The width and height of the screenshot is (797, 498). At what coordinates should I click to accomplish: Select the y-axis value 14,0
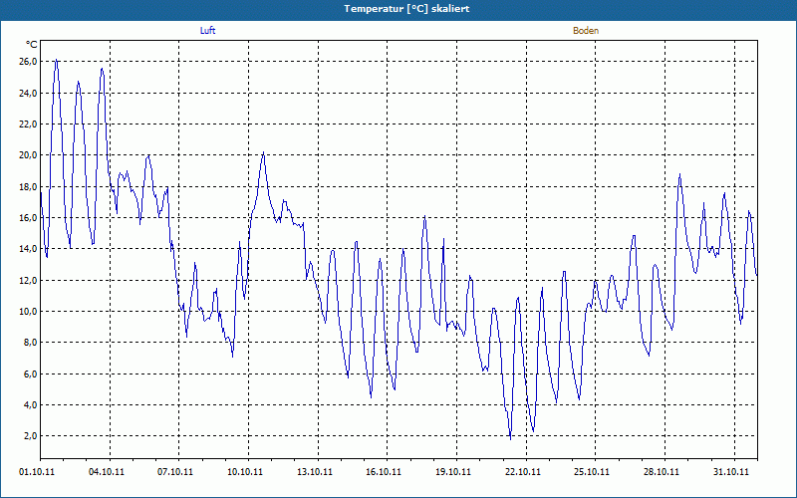(x=28, y=248)
